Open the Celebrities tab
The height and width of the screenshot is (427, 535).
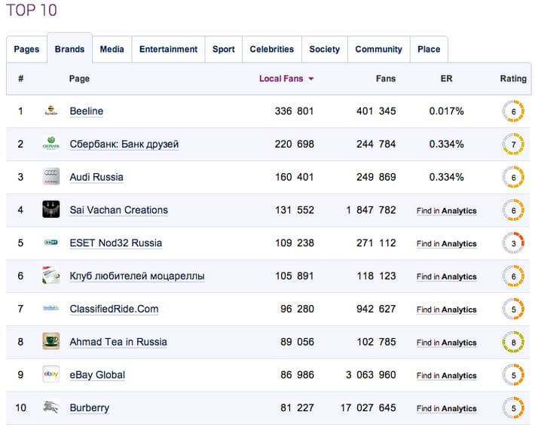(271, 49)
